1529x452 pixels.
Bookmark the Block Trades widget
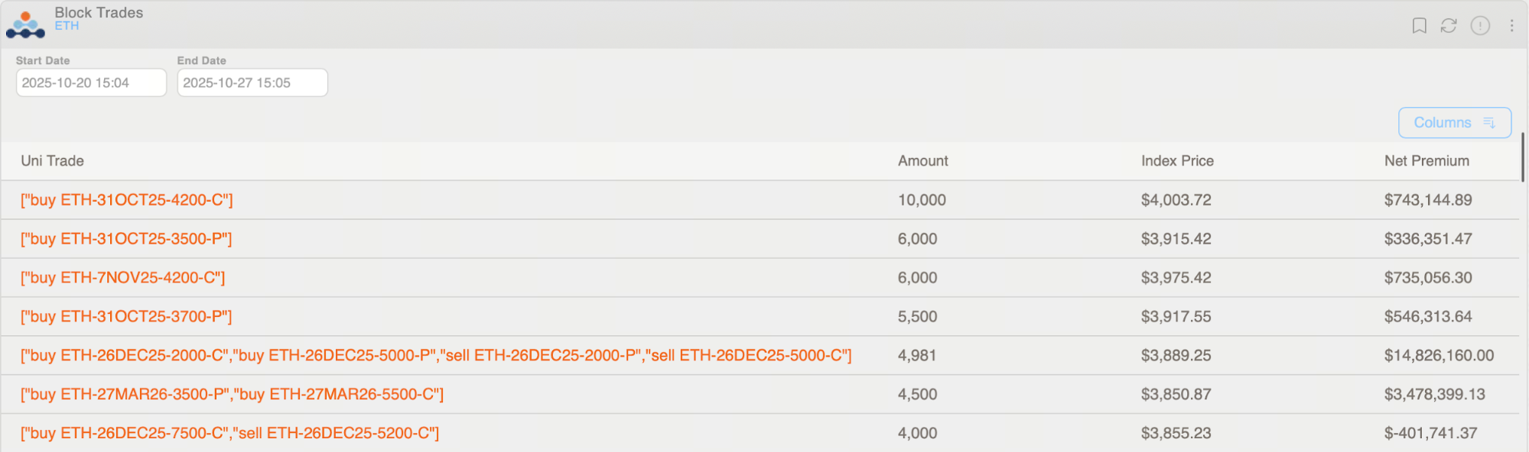(x=1419, y=26)
